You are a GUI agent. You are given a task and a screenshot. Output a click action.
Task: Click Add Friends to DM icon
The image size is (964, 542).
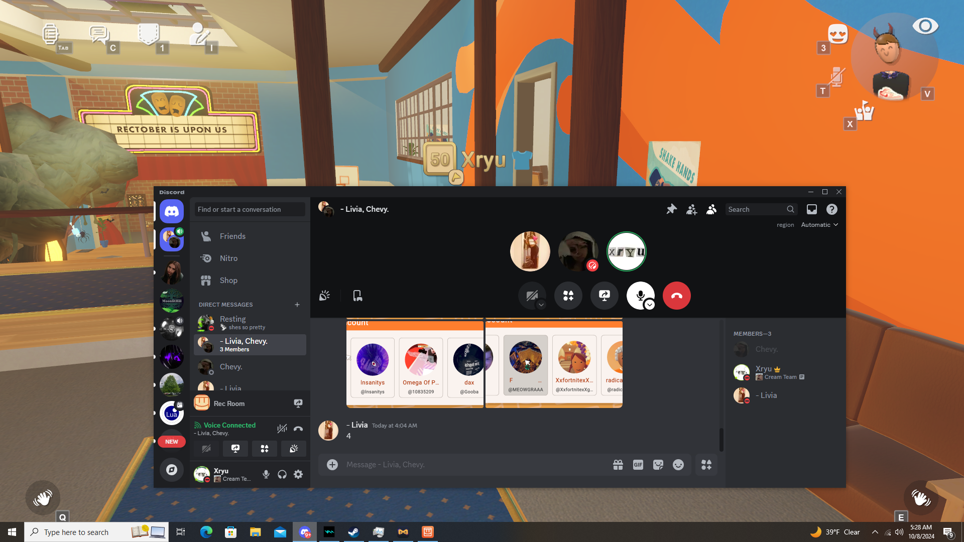[x=691, y=209]
